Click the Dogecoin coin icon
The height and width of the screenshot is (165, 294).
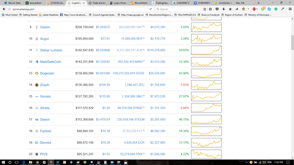coord(37,73)
